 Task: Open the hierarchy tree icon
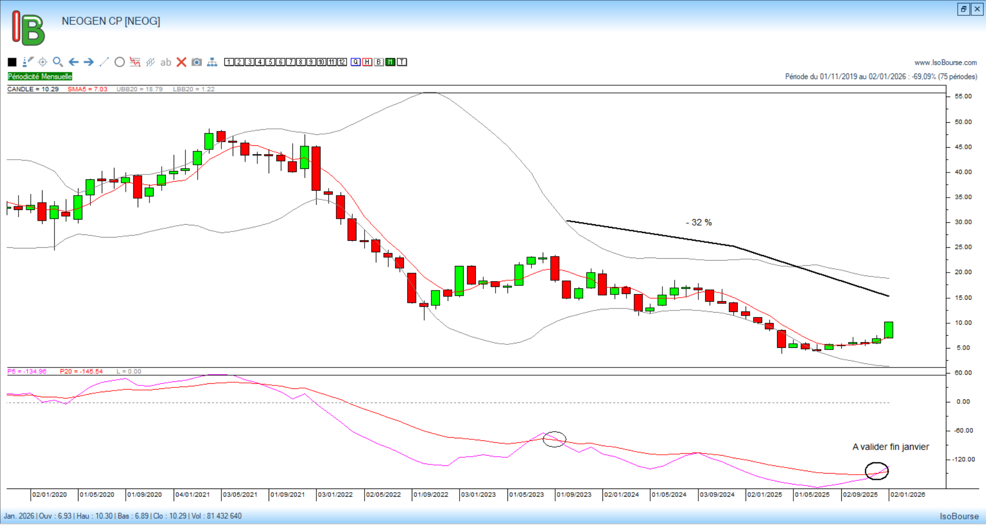[x=212, y=62]
